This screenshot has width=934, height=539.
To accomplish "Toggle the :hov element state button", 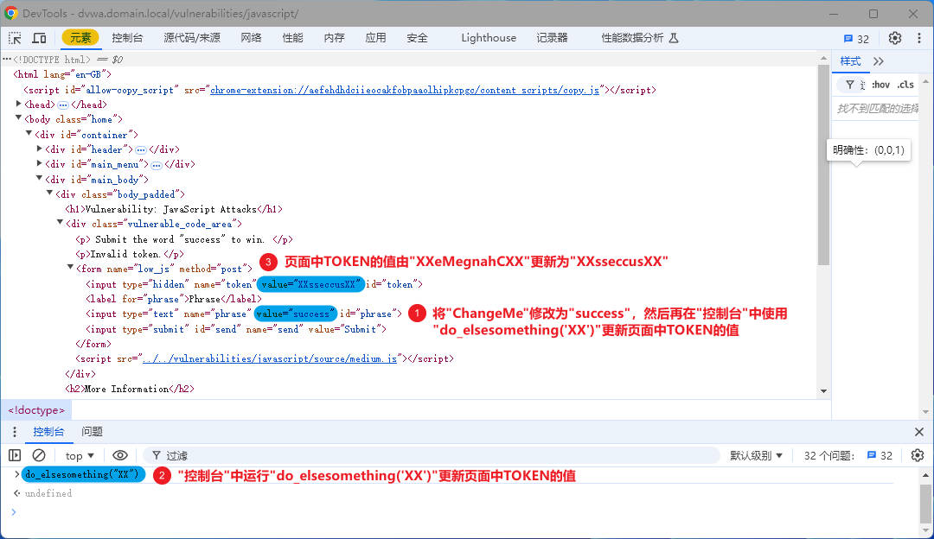I will 880,85.
